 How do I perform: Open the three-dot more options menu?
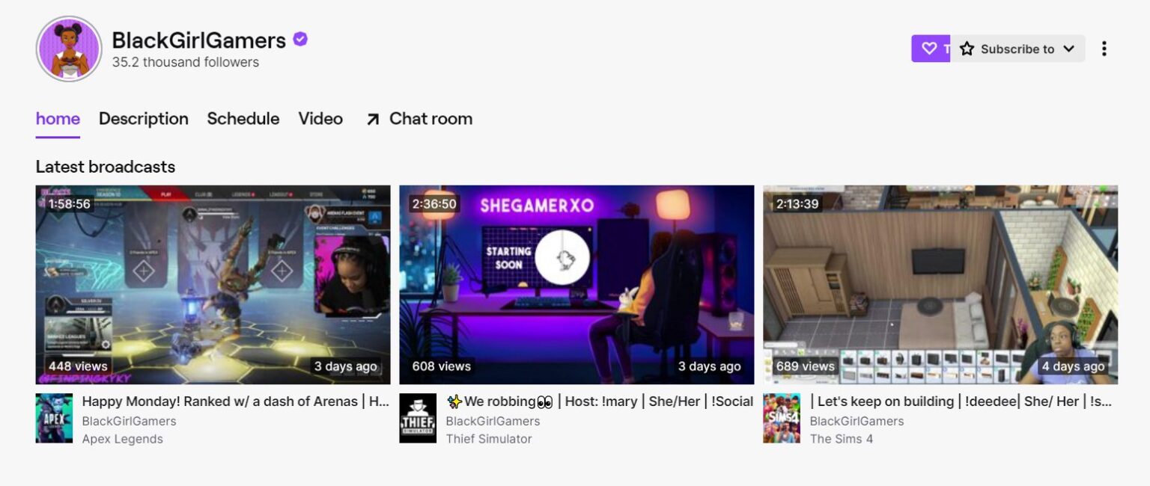[1104, 48]
